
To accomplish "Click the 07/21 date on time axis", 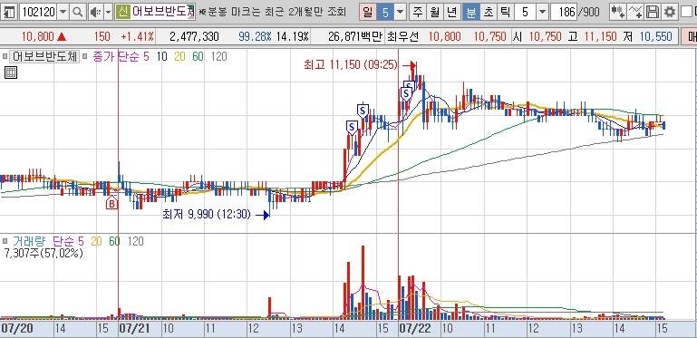I will (x=134, y=329).
